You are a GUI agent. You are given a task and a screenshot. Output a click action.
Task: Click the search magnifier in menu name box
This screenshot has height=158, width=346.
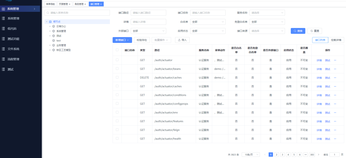tap(48, 13)
